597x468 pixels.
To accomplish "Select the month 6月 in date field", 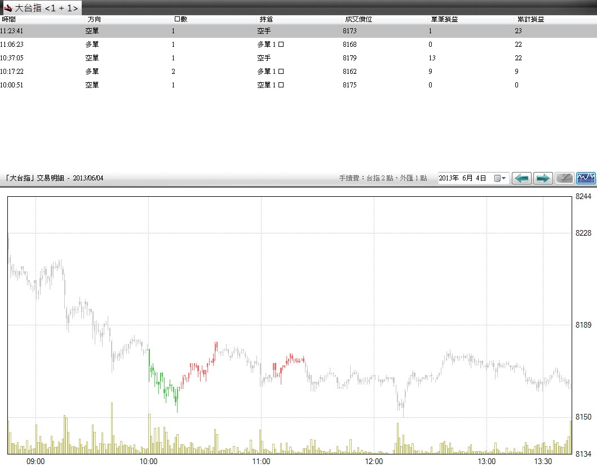I will point(467,178).
